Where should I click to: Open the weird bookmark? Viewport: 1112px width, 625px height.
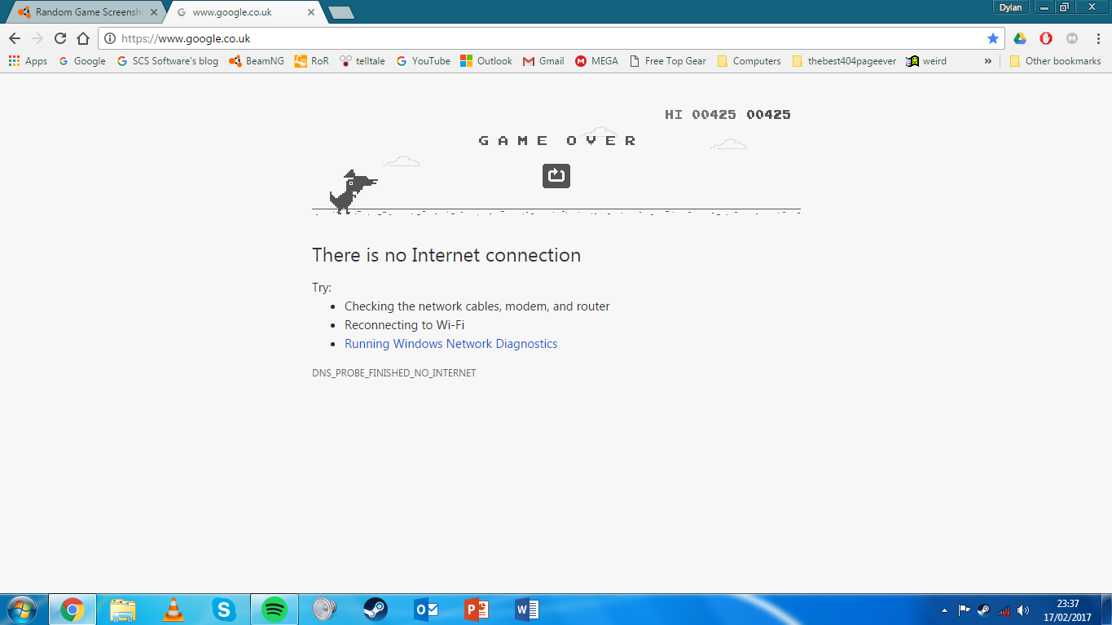[926, 61]
